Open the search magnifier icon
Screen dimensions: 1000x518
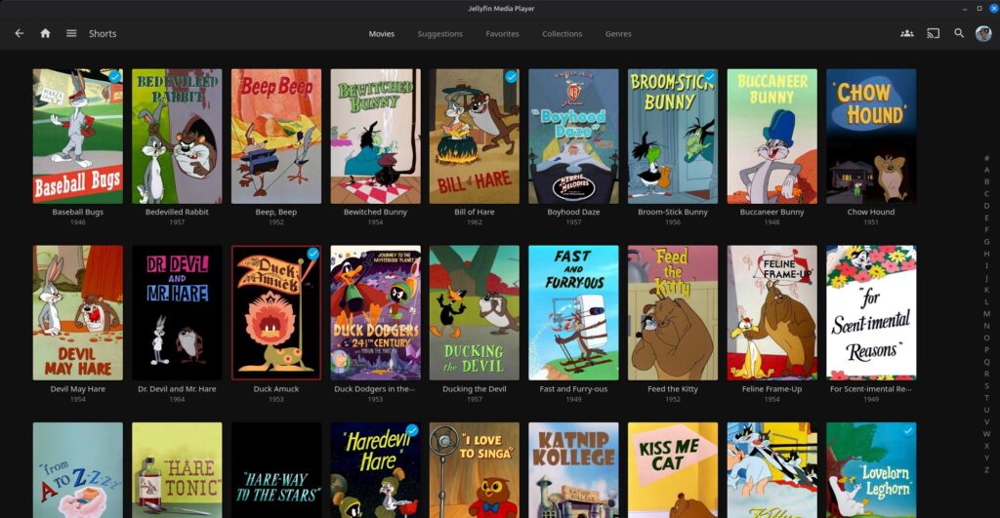tap(959, 34)
